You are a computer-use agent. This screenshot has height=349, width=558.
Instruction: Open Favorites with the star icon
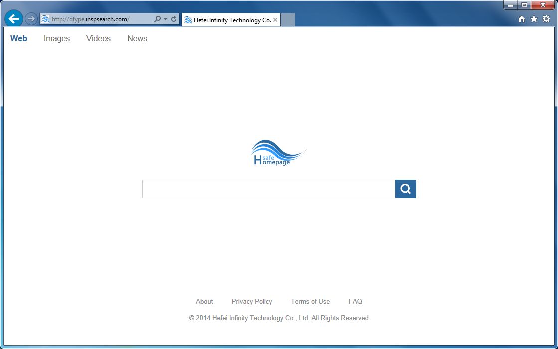click(533, 19)
